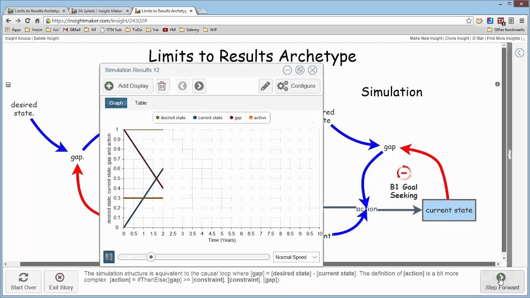Switch to the SA Splash browser tab

pyautogui.click(x=99, y=11)
